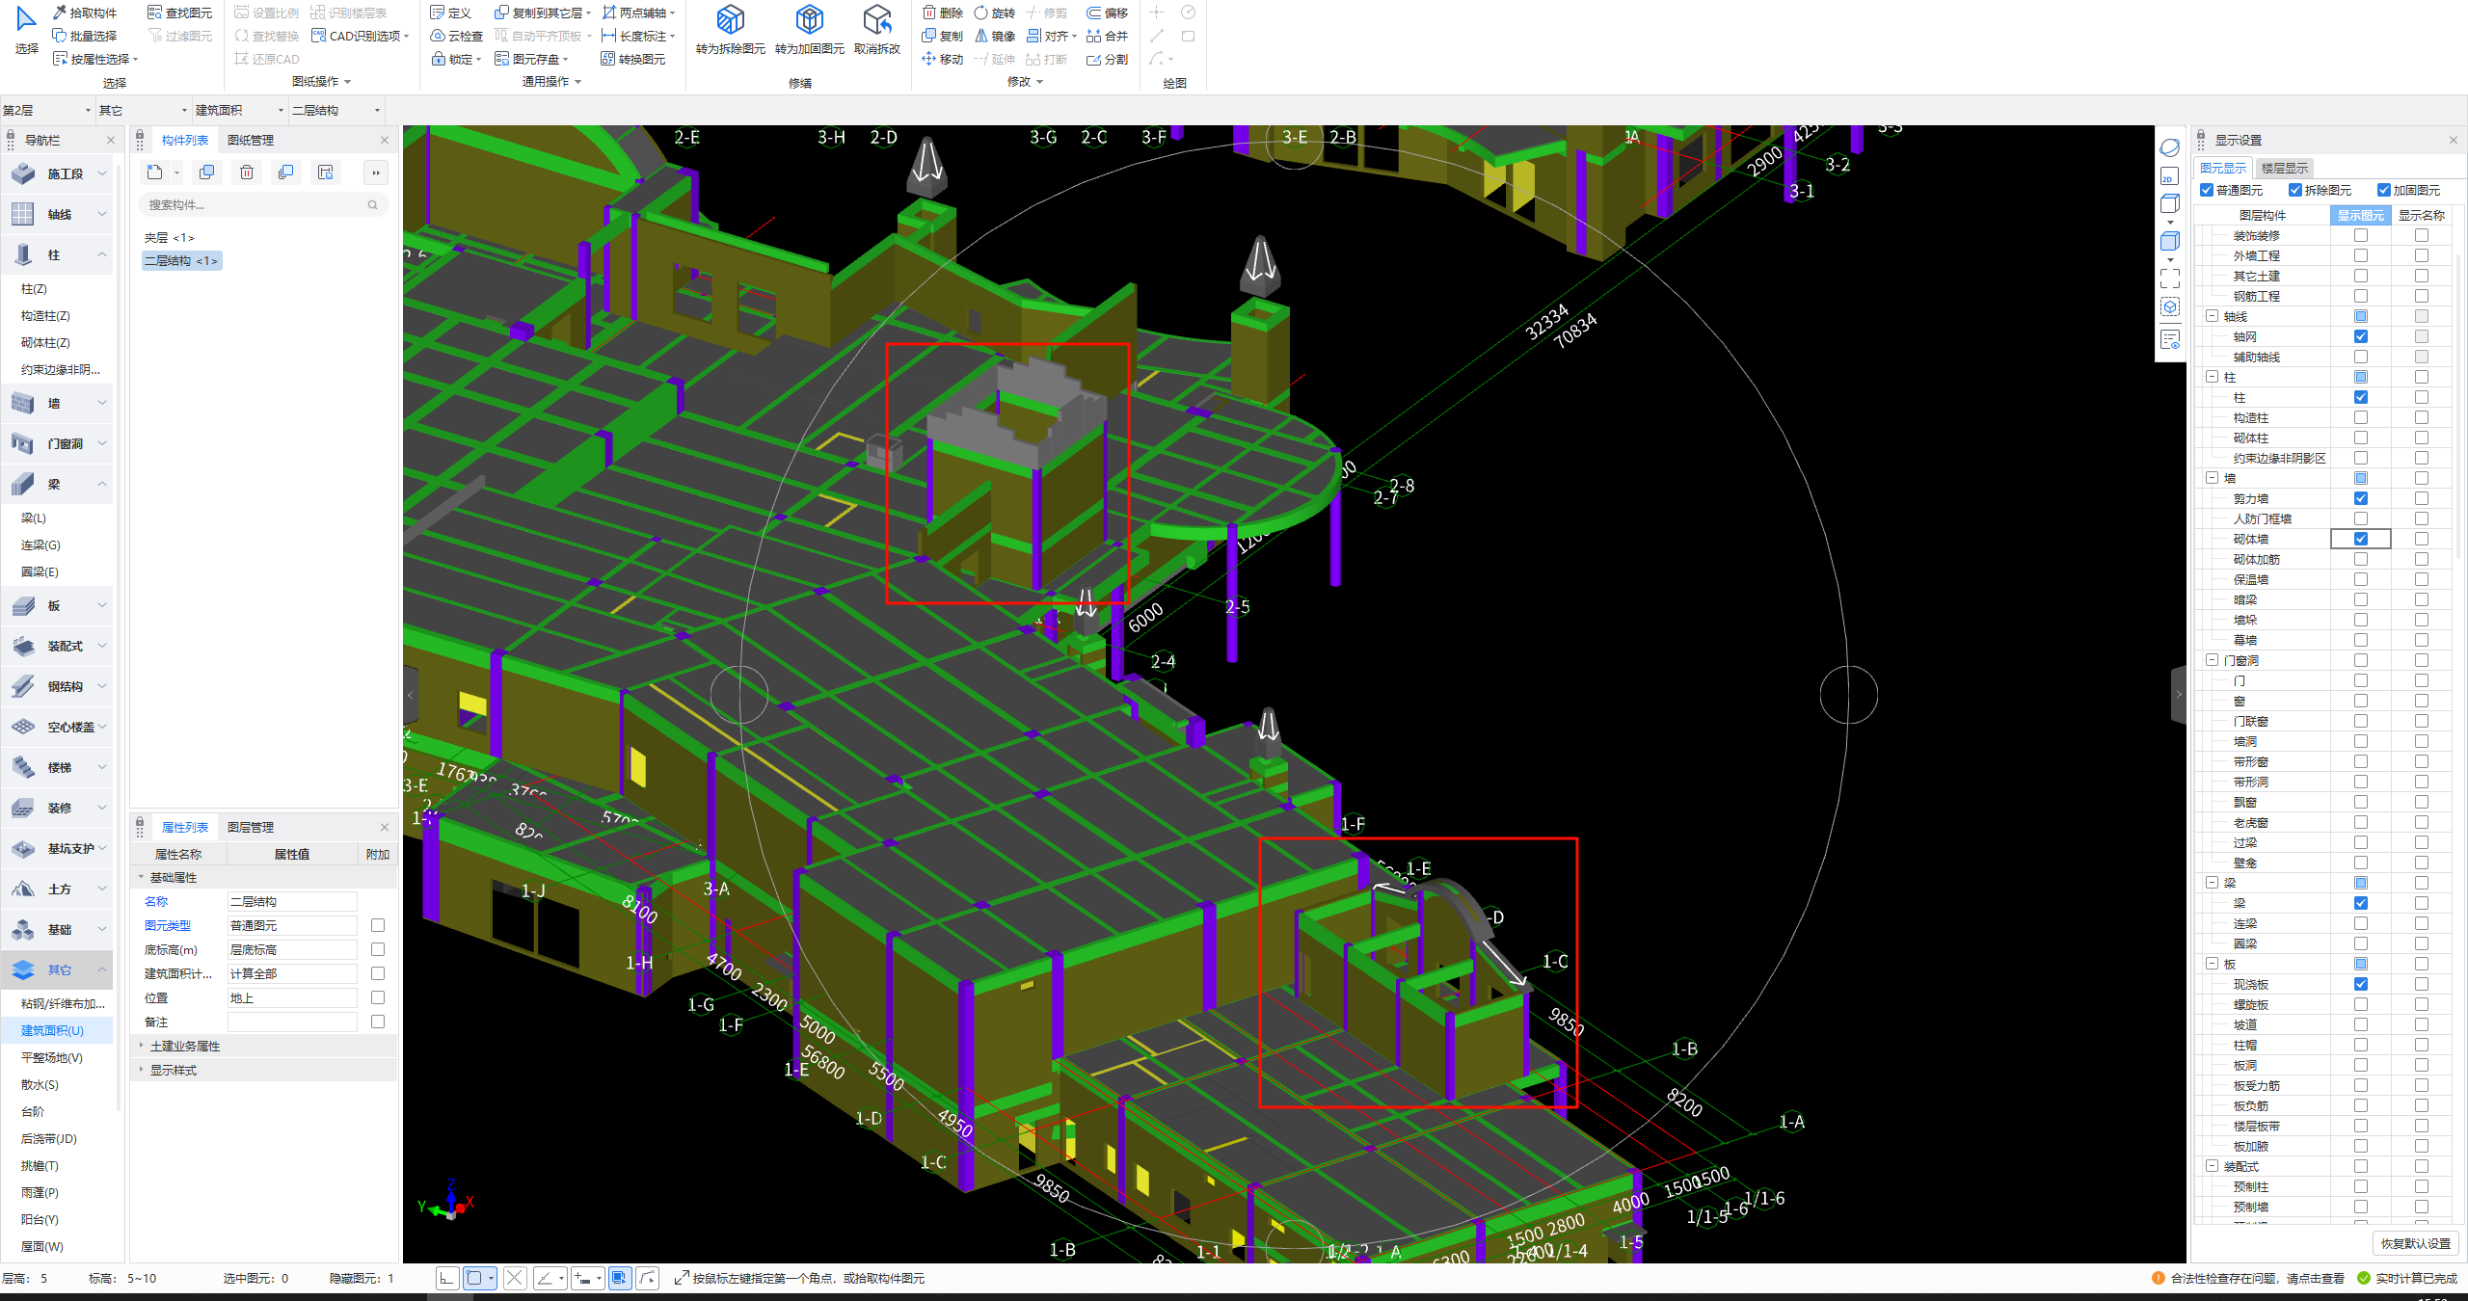Select 屋面(W) in navigation list

tap(41, 1246)
